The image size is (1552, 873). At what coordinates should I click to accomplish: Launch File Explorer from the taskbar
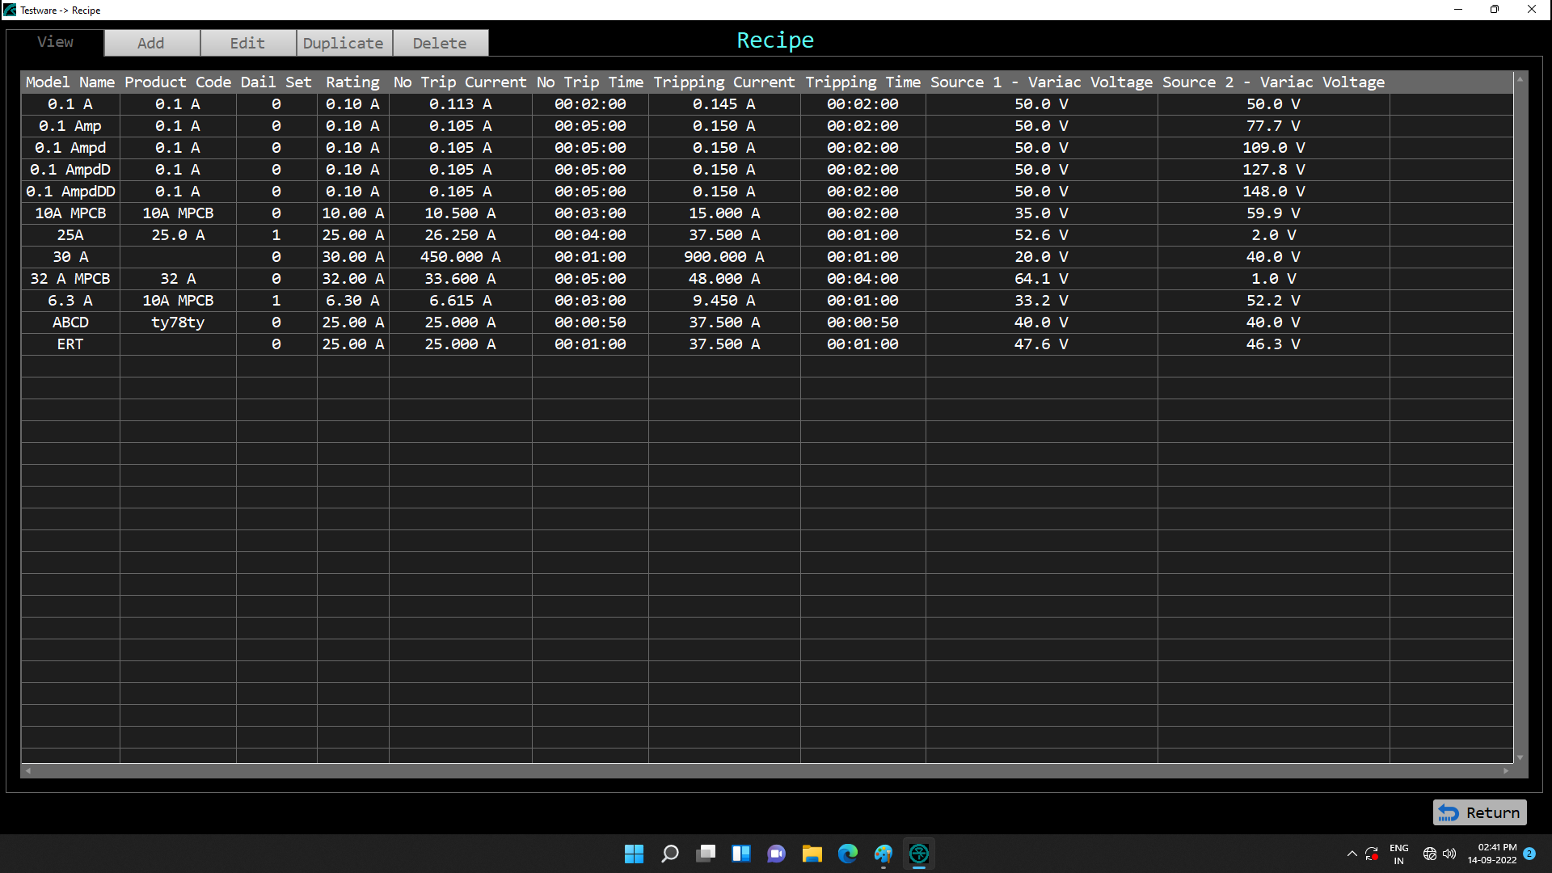coord(812,854)
